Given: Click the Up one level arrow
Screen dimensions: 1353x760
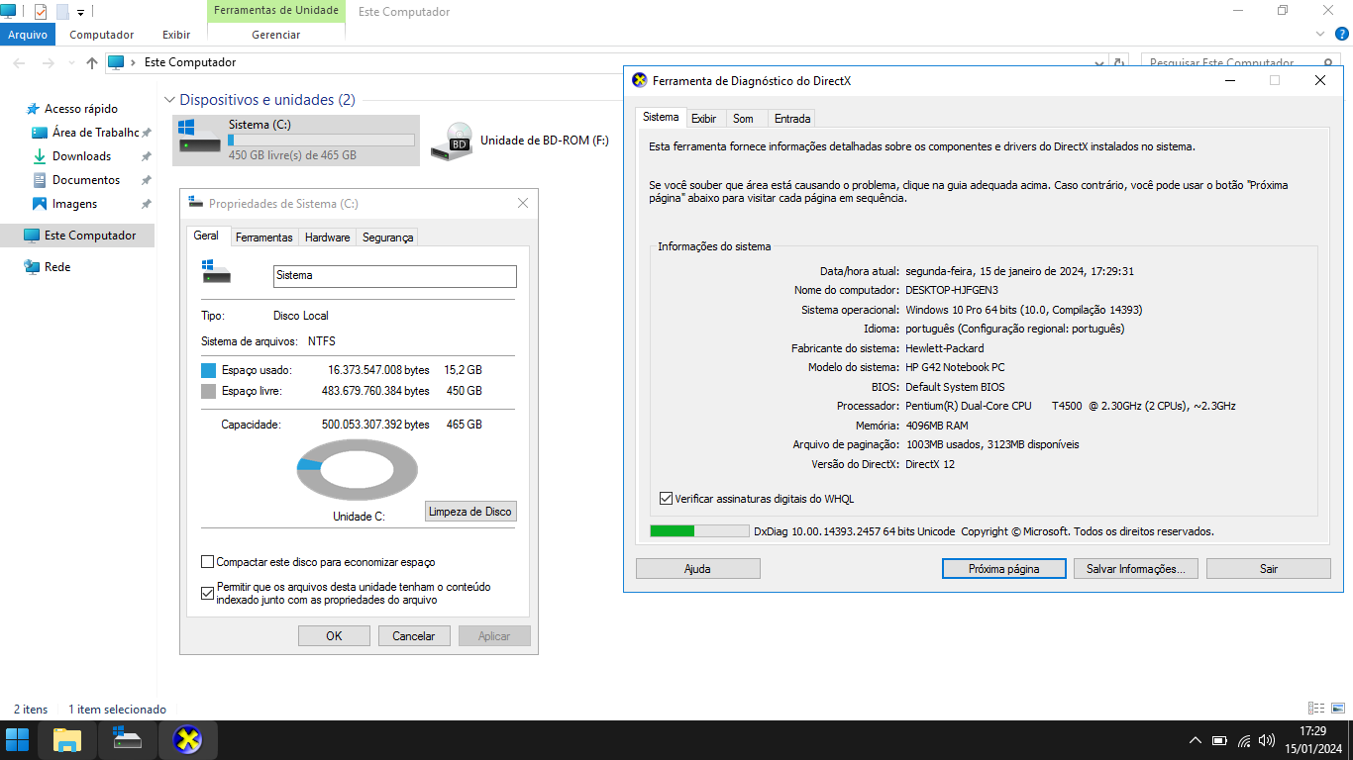Looking at the screenshot, I should pos(92,62).
